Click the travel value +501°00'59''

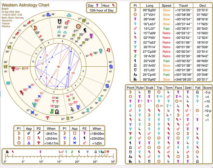[183, 75]
